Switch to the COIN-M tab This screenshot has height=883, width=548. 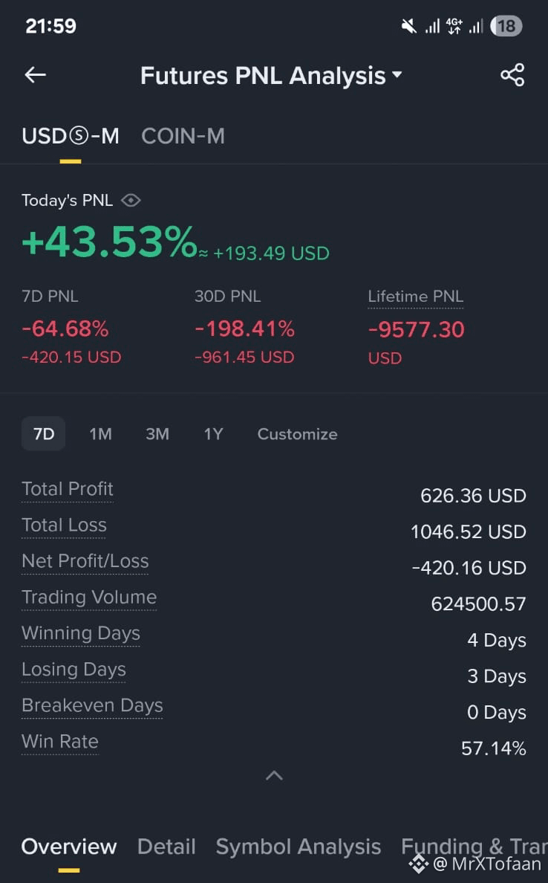pyautogui.click(x=183, y=136)
